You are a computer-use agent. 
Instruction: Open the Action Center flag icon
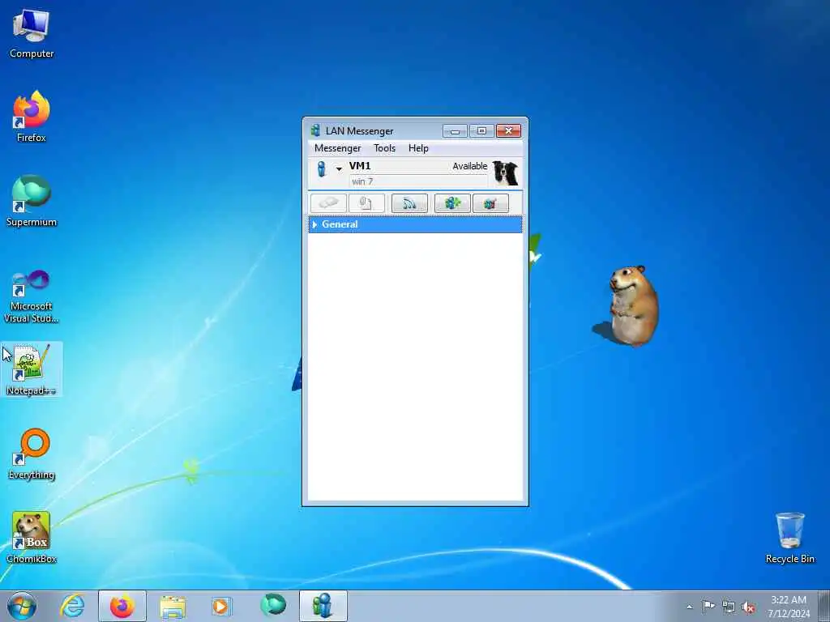click(x=708, y=606)
